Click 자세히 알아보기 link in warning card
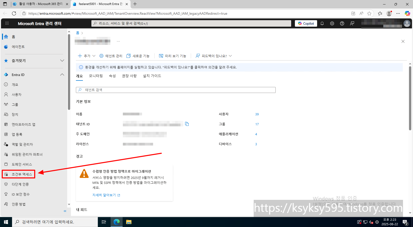The width and height of the screenshot is (413, 227). (x=106, y=195)
